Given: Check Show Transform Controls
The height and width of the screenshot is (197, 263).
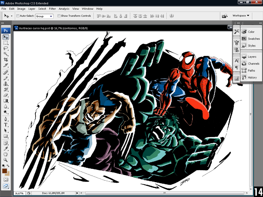Looking at the screenshot, I should (59, 16).
